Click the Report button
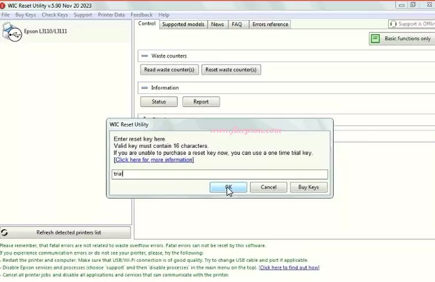 tap(201, 102)
